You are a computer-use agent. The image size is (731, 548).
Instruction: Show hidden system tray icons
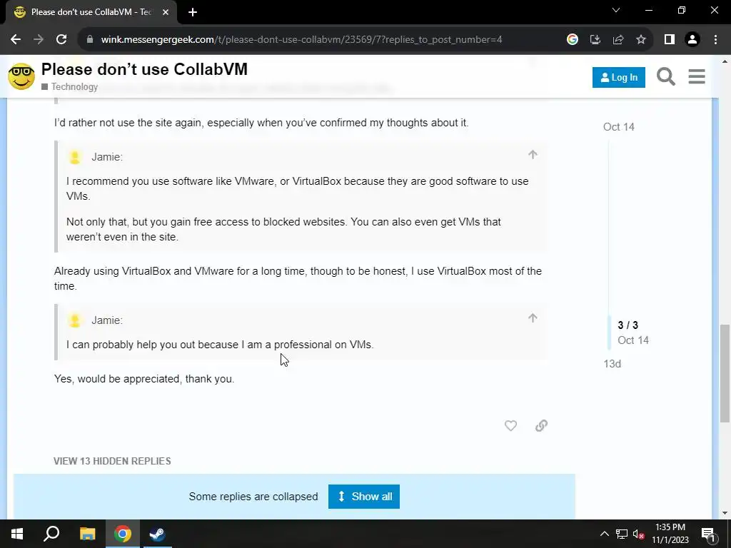(604, 534)
